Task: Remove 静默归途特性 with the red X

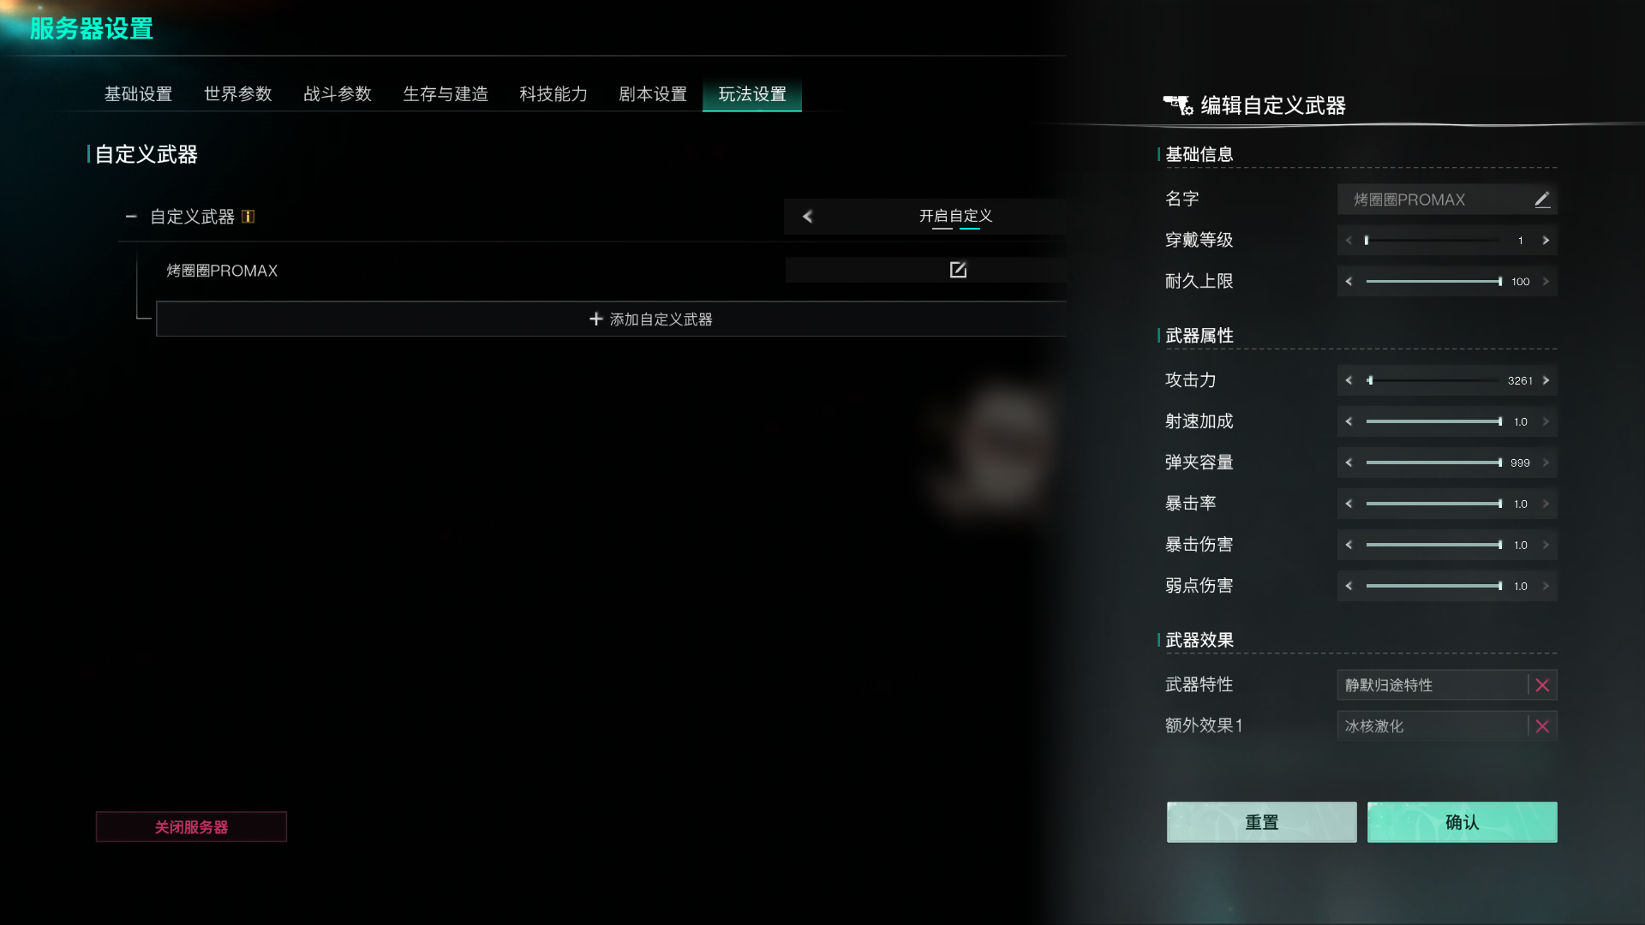Action: 1542,685
